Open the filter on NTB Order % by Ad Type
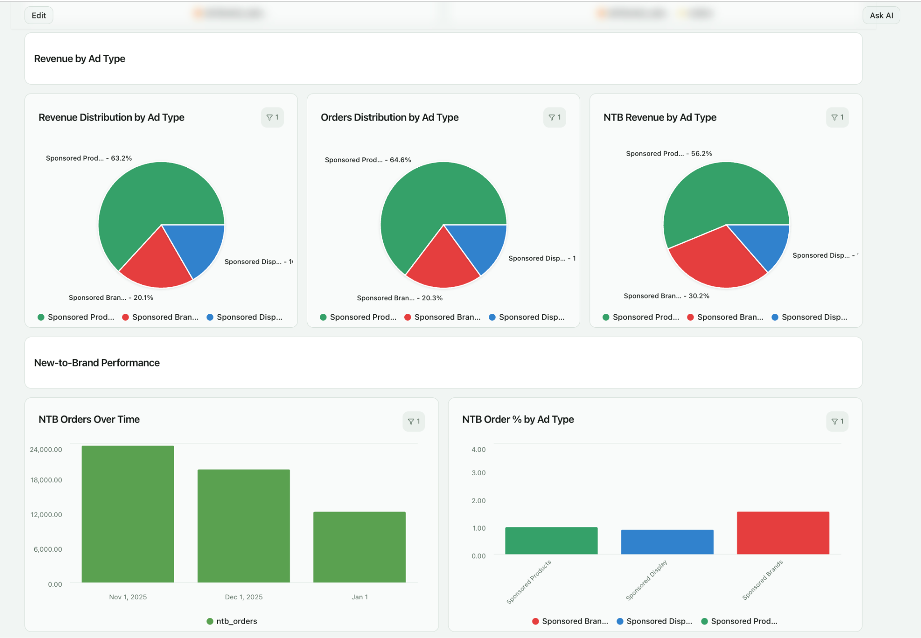921x638 pixels. [837, 421]
